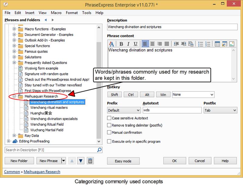
Task: Select the Wuchang Martial Field phrase
Action: (x=47, y=130)
